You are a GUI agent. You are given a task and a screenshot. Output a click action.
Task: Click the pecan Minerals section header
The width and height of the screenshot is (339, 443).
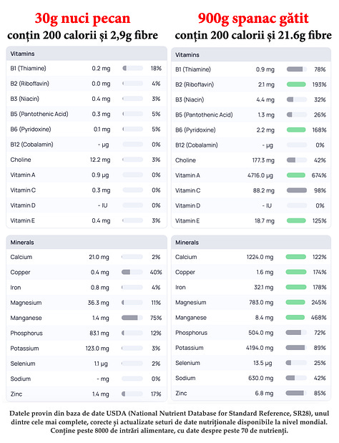tap(87, 243)
